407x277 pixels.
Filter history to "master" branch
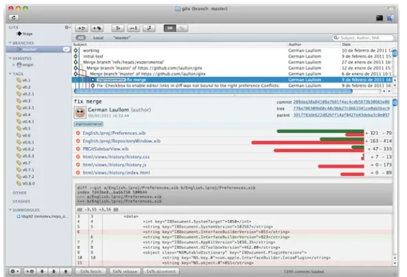pyautogui.click(x=121, y=38)
